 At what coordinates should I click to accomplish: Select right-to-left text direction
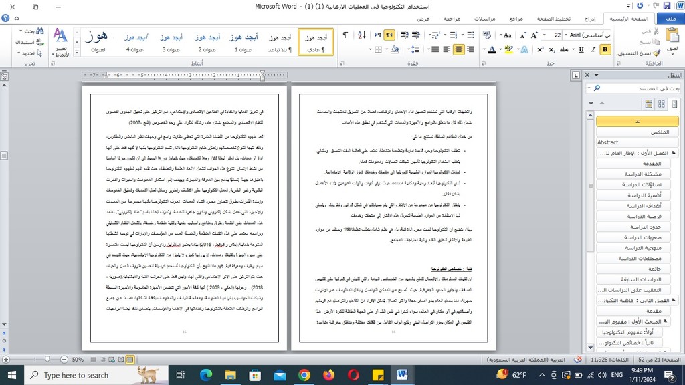pyautogui.click(x=389, y=35)
